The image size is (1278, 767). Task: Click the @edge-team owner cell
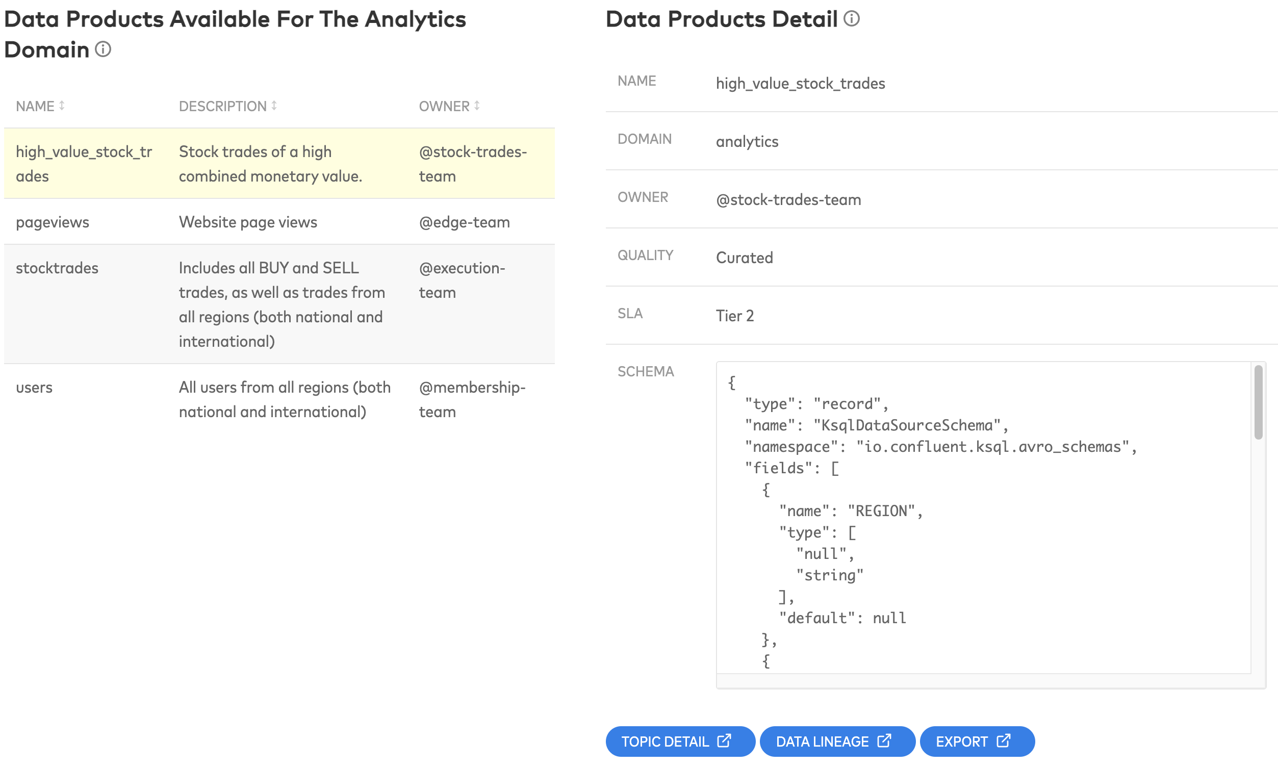coord(464,222)
